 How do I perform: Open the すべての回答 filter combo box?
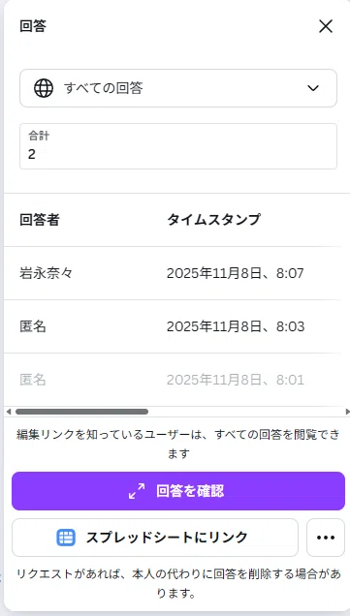point(178,88)
